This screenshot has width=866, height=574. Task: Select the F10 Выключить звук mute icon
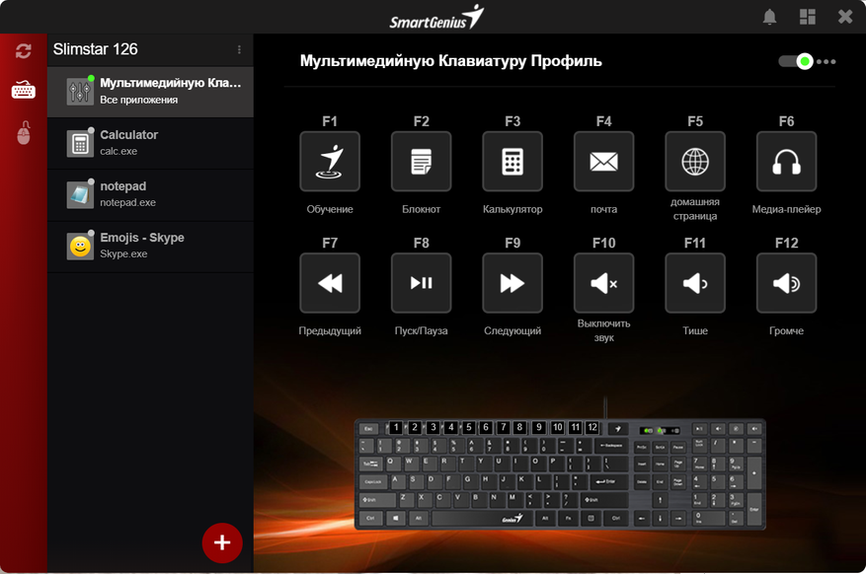(x=603, y=283)
